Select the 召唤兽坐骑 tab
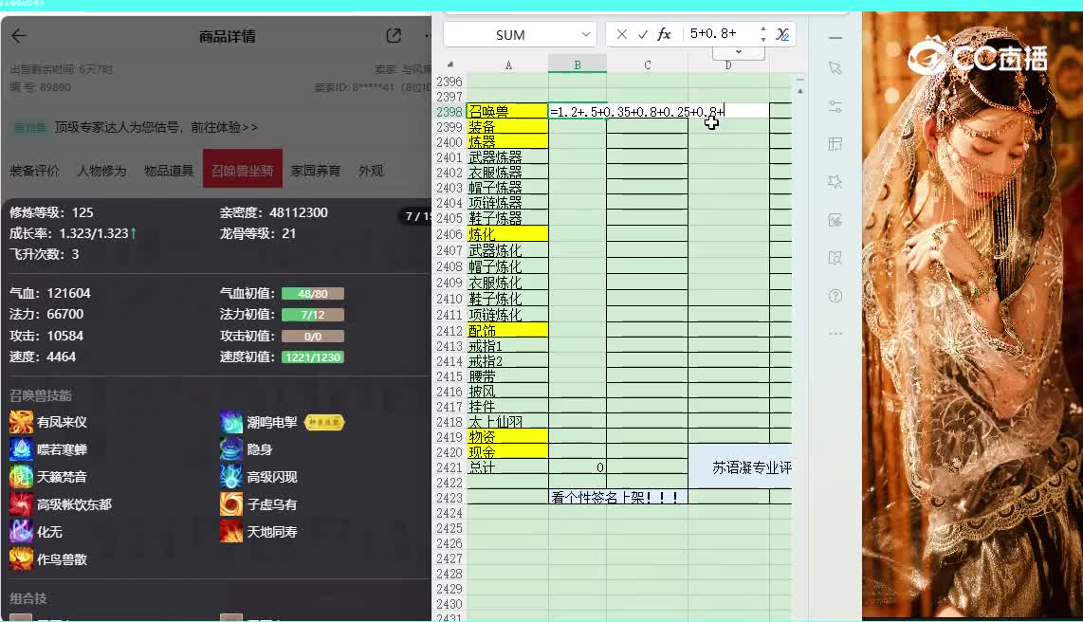This screenshot has height=622, width=1083. pos(243,169)
